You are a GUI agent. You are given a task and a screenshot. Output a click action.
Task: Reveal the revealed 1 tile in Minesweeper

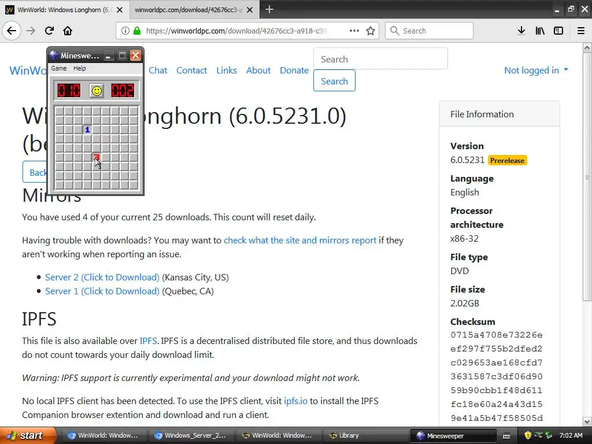[87, 129]
